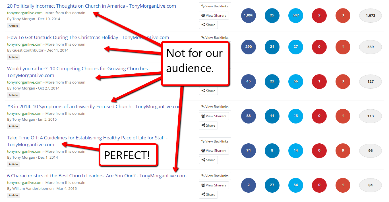
Task: Click Share under the Take Time Off article
Action: point(208,160)
